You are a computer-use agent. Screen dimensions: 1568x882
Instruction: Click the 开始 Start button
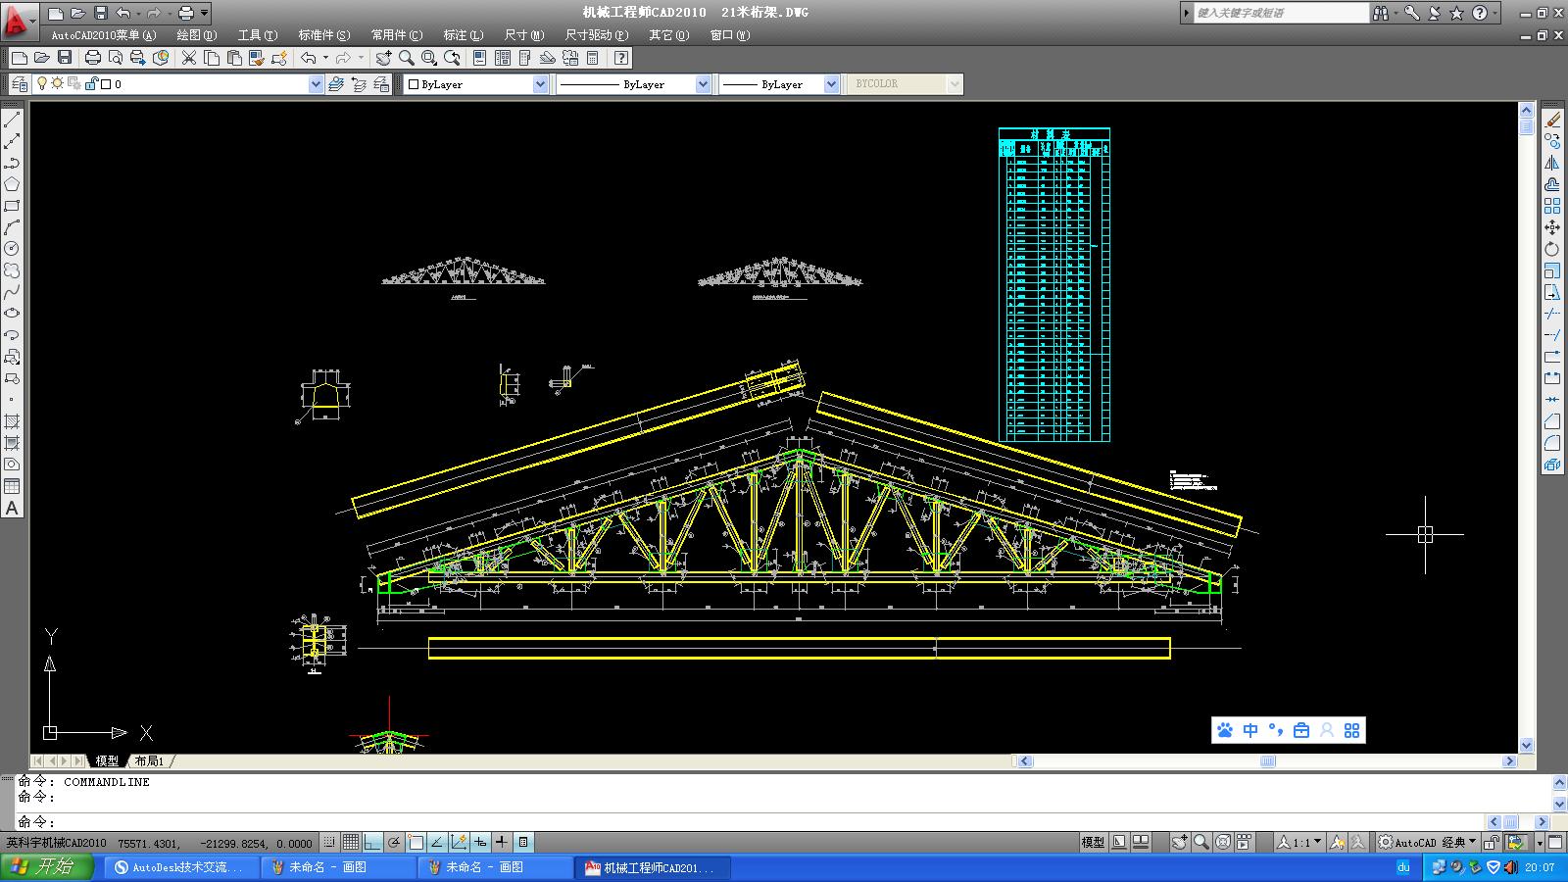pyautogui.click(x=47, y=867)
